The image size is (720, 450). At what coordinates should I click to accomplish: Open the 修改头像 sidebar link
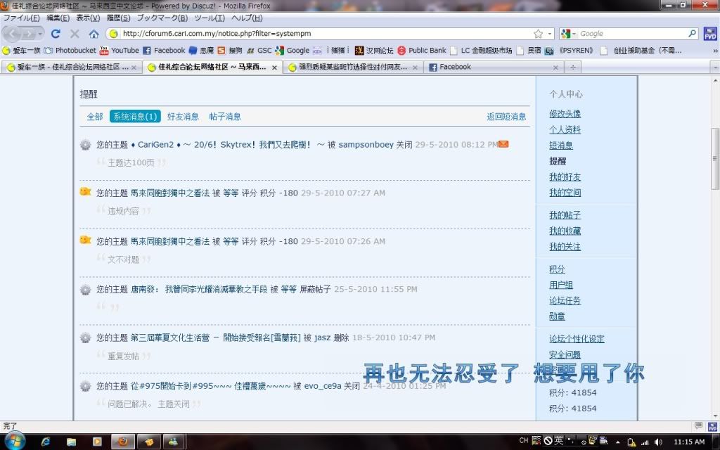(565, 113)
